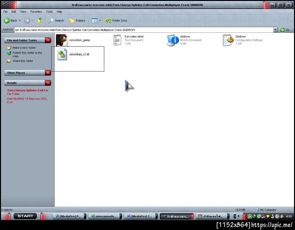Close the Explorer window
The image size is (295, 230).
point(289,5)
